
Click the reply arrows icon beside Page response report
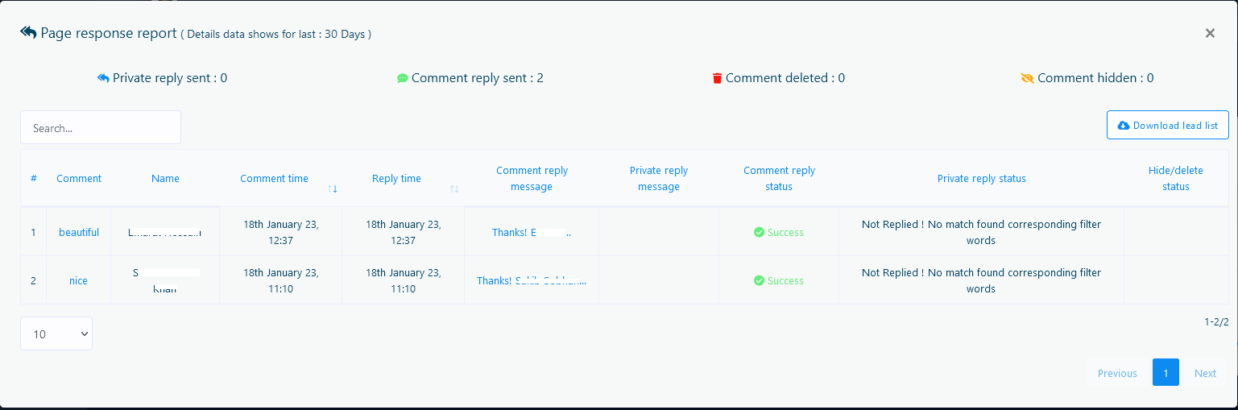pos(28,33)
